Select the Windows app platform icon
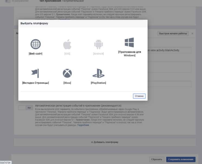 click(x=129, y=42)
